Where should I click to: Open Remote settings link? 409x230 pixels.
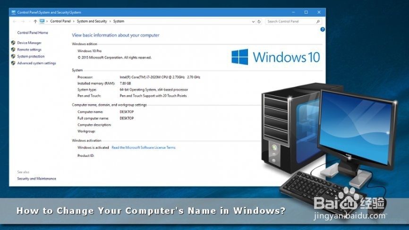[x=29, y=50]
